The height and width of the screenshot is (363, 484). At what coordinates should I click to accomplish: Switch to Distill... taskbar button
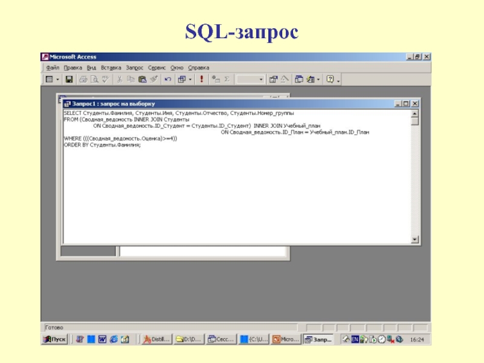[157, 339]
